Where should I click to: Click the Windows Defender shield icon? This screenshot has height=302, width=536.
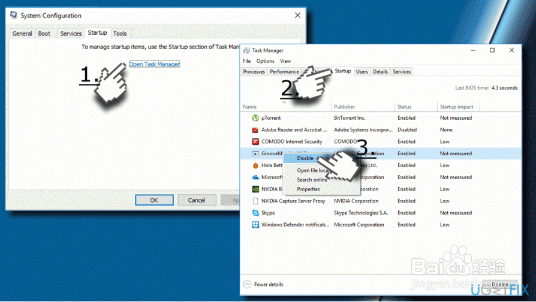255,225
